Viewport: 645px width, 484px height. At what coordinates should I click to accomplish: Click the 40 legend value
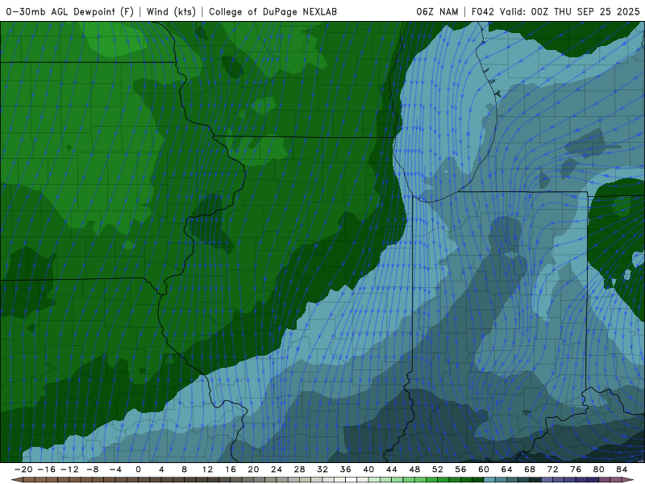coord(368,469)
